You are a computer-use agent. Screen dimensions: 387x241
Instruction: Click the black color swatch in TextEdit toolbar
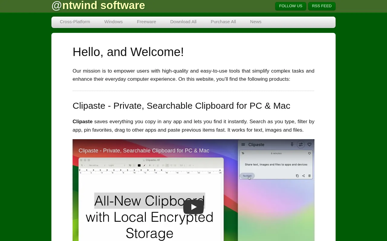[x=139, y=165]
